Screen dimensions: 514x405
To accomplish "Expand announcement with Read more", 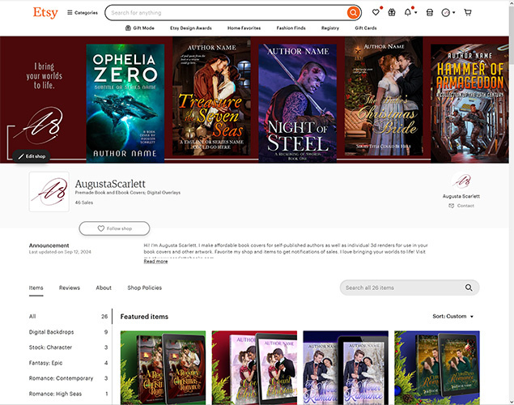I will (155, 262).
